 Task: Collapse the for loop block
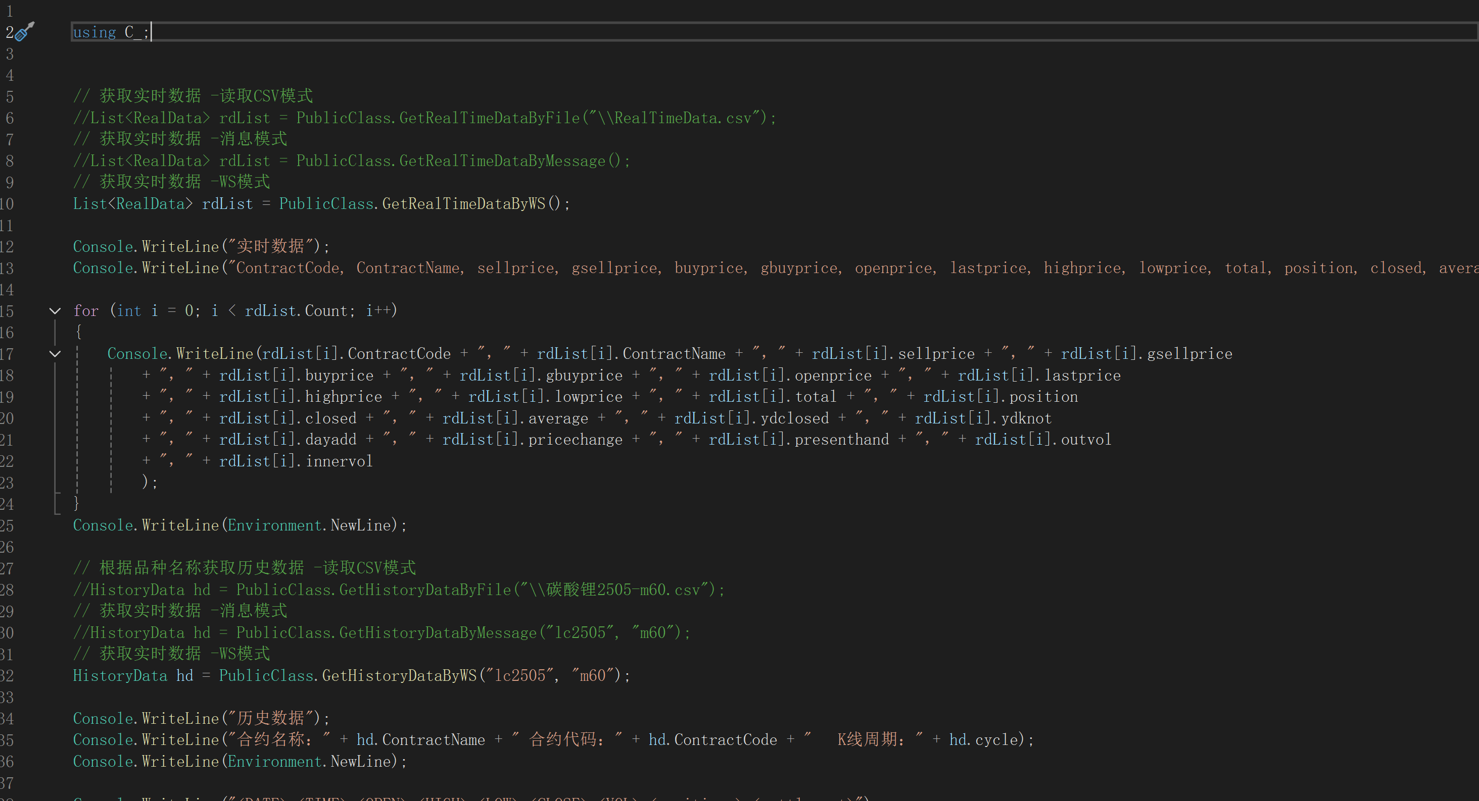coord(55,311)
